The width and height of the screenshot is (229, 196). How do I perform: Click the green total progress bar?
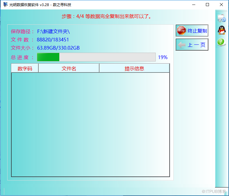(96, 57)
